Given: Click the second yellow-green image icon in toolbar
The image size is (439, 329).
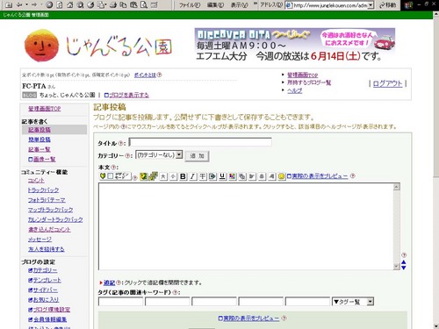Looking at the screenshot, I should (x=153, y=176).
